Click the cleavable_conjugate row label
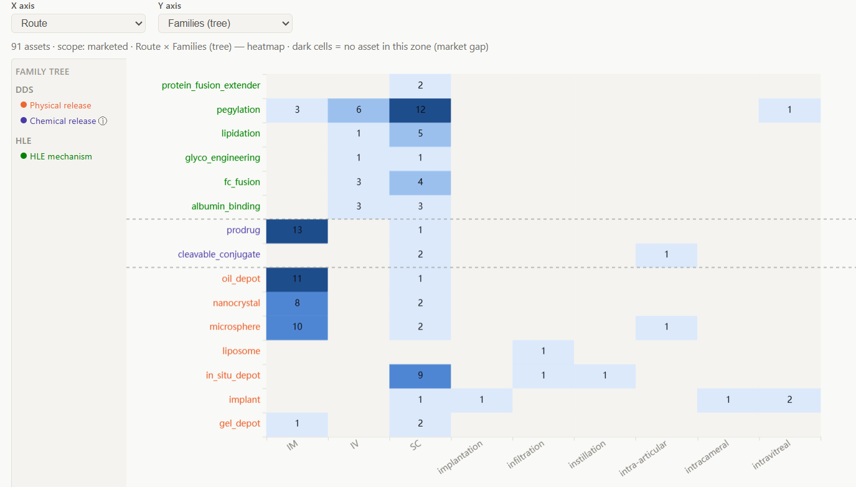 tap(219, 255)
